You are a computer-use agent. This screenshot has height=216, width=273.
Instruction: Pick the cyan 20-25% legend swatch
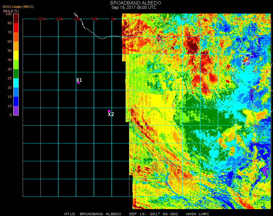(16, 83)
